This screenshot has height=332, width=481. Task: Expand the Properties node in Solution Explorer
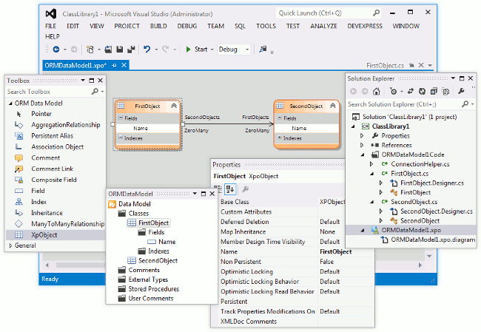[362, 135]
